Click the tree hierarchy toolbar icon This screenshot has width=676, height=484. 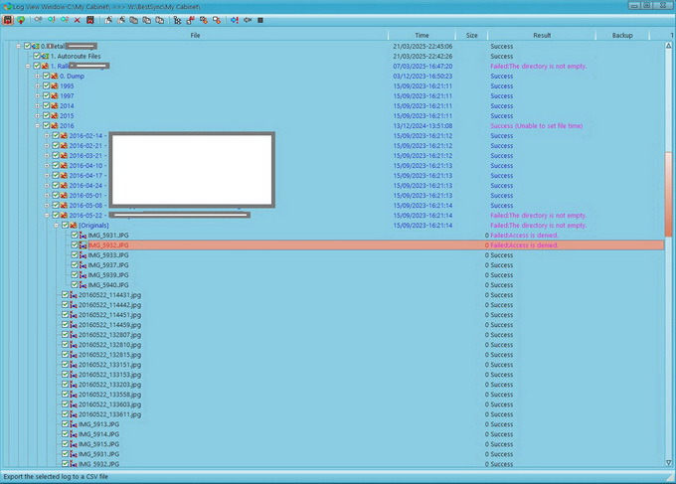point(177,20)
